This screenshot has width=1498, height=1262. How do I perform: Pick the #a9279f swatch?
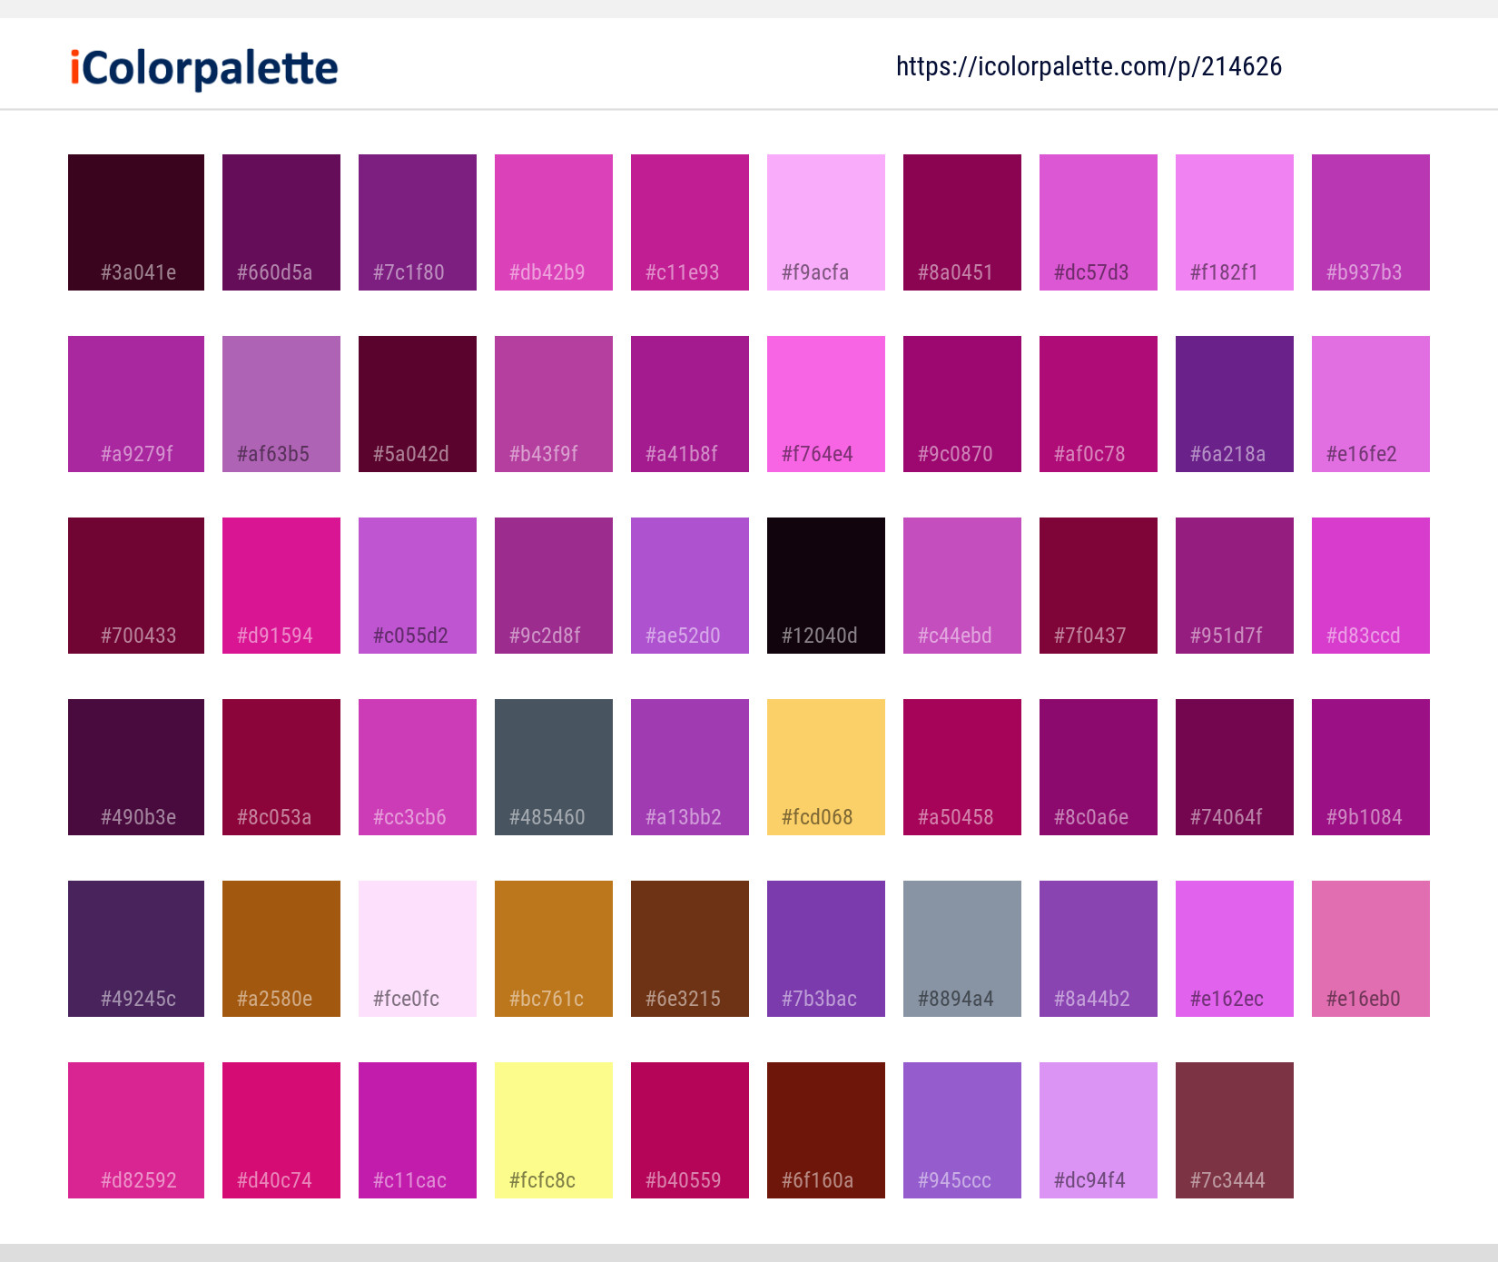coord(136,404)
